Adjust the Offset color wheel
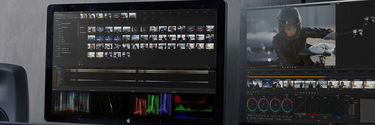 (287, 105)
